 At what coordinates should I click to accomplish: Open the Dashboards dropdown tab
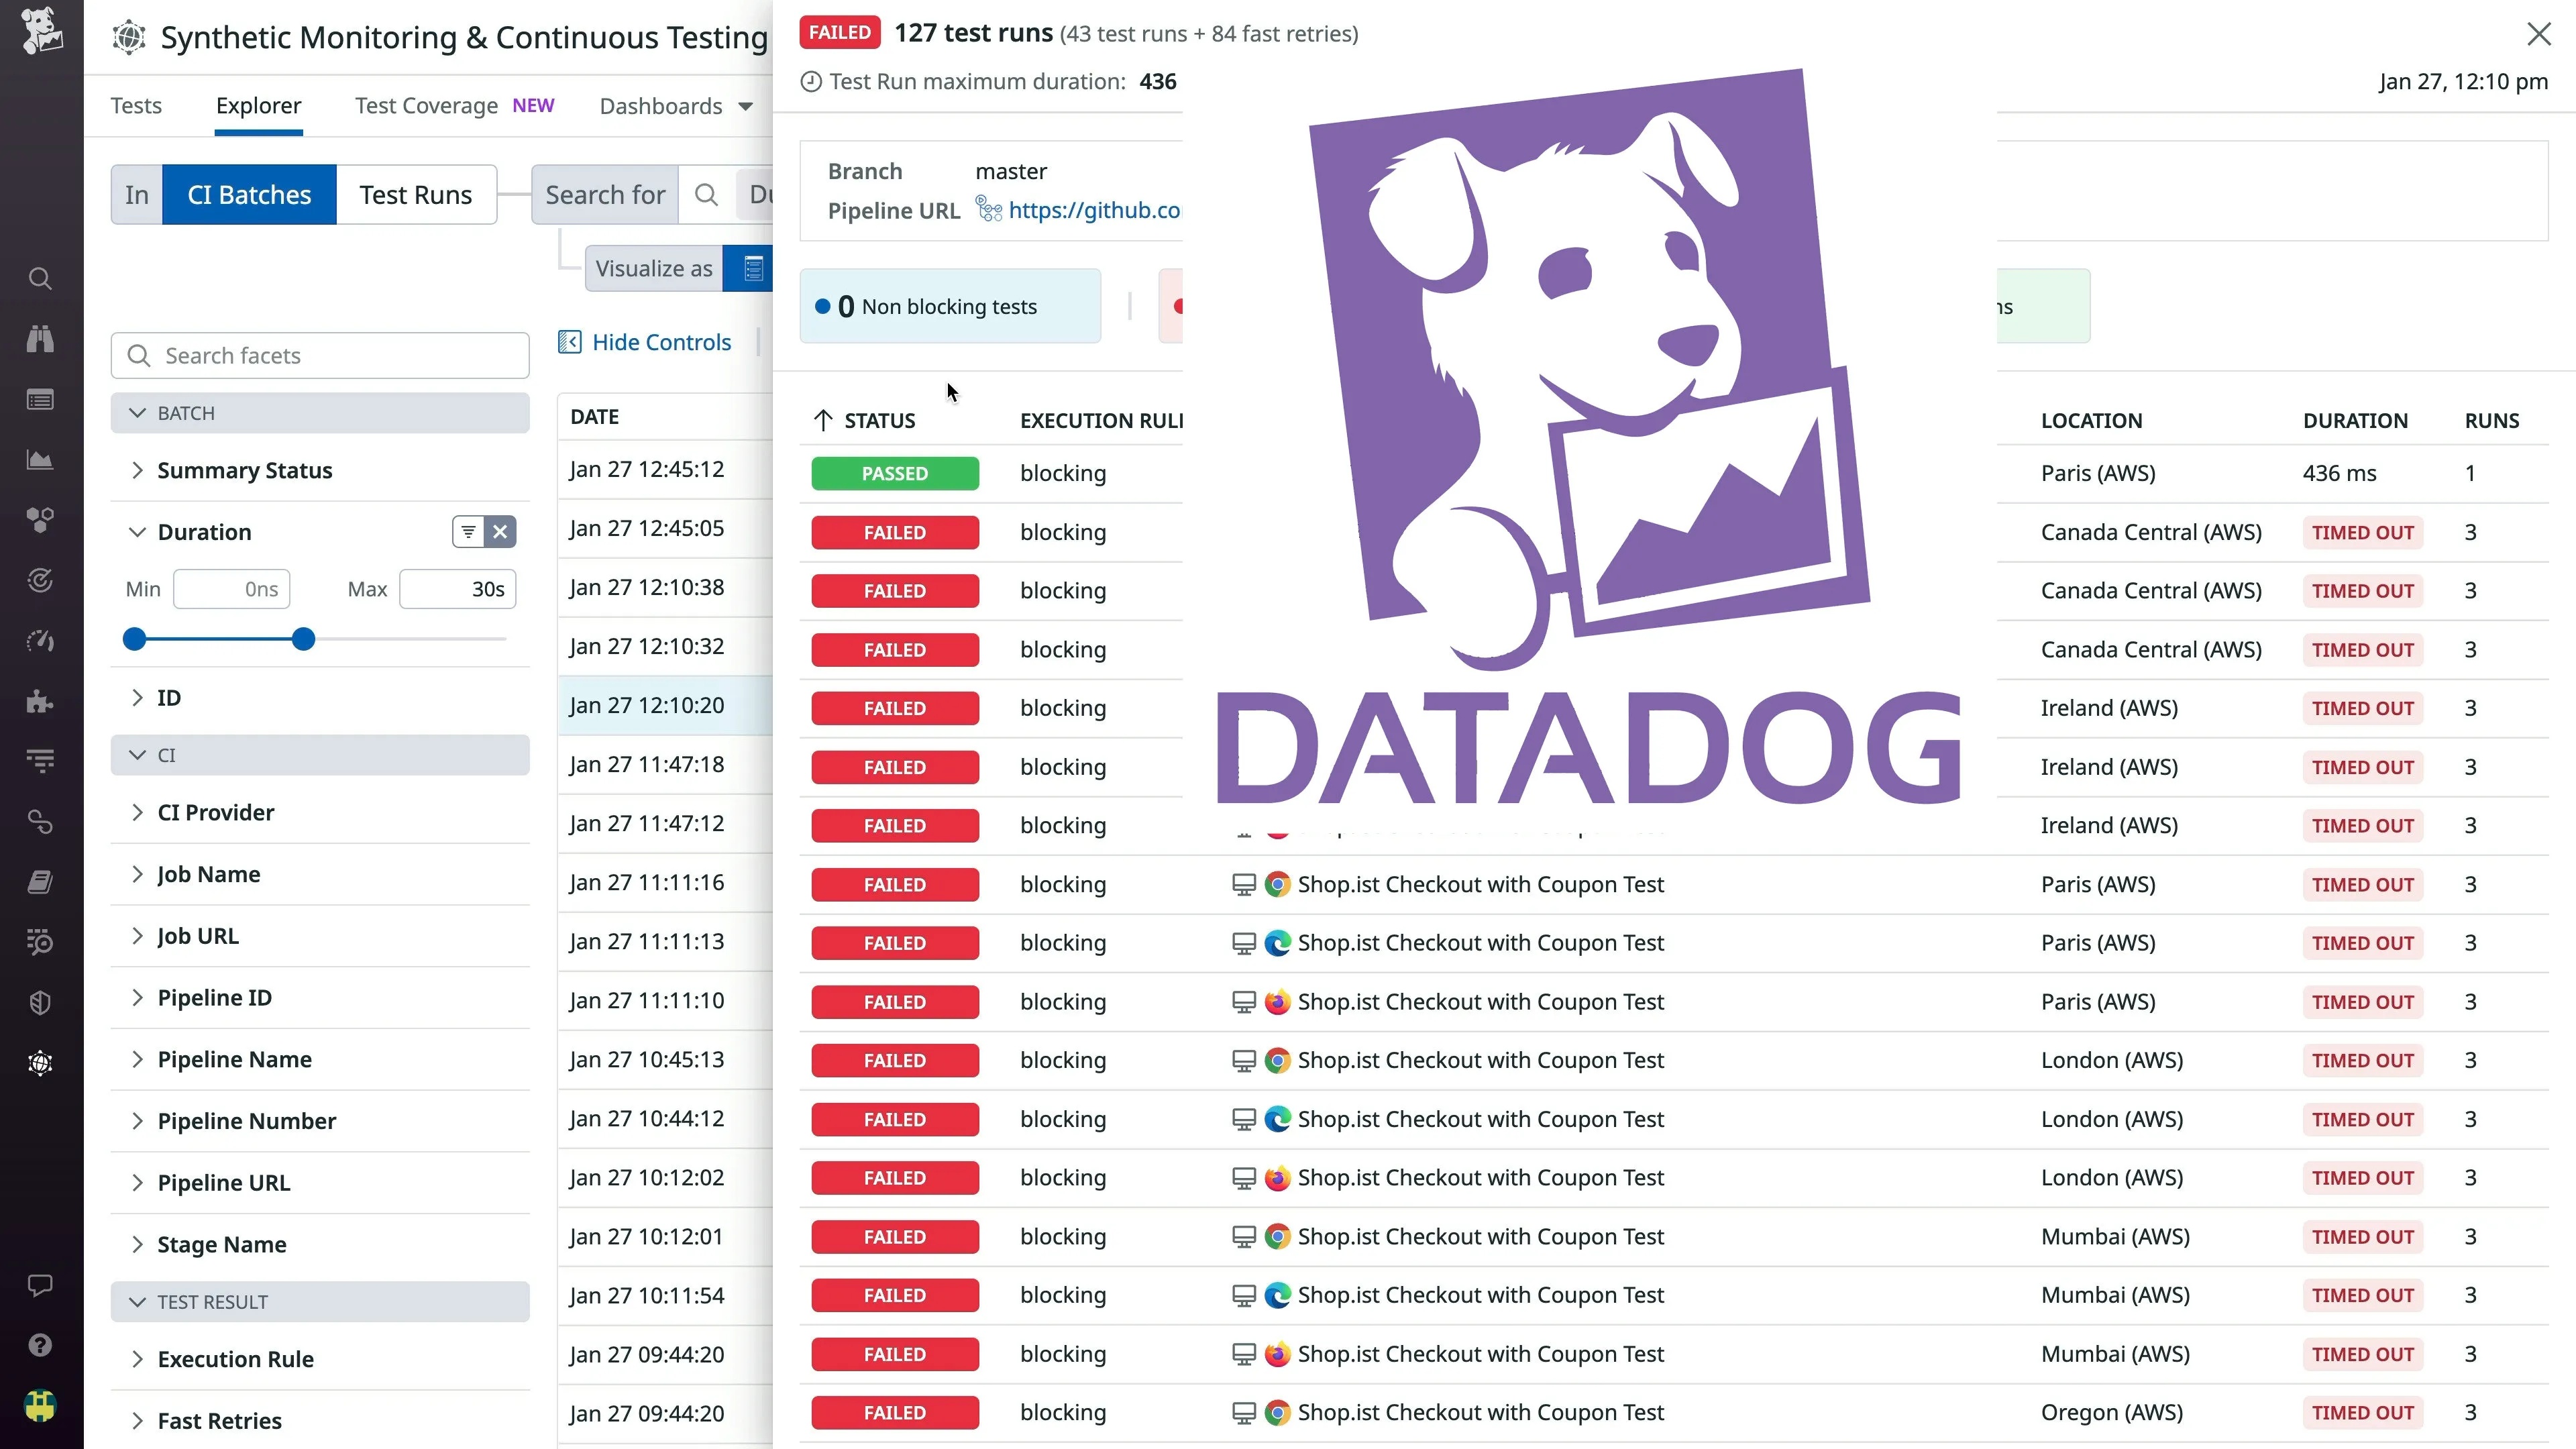675,106
